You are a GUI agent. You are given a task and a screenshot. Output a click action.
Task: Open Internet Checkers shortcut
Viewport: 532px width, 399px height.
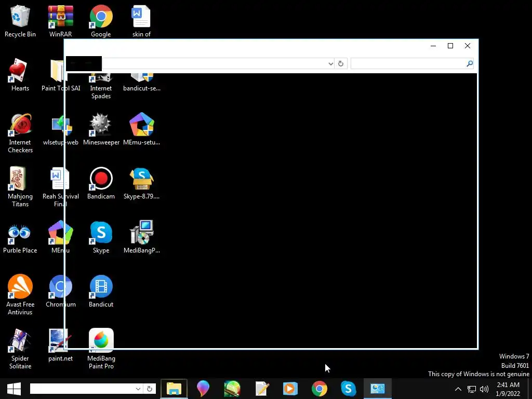pyautogui.click(x=20, y=132)
